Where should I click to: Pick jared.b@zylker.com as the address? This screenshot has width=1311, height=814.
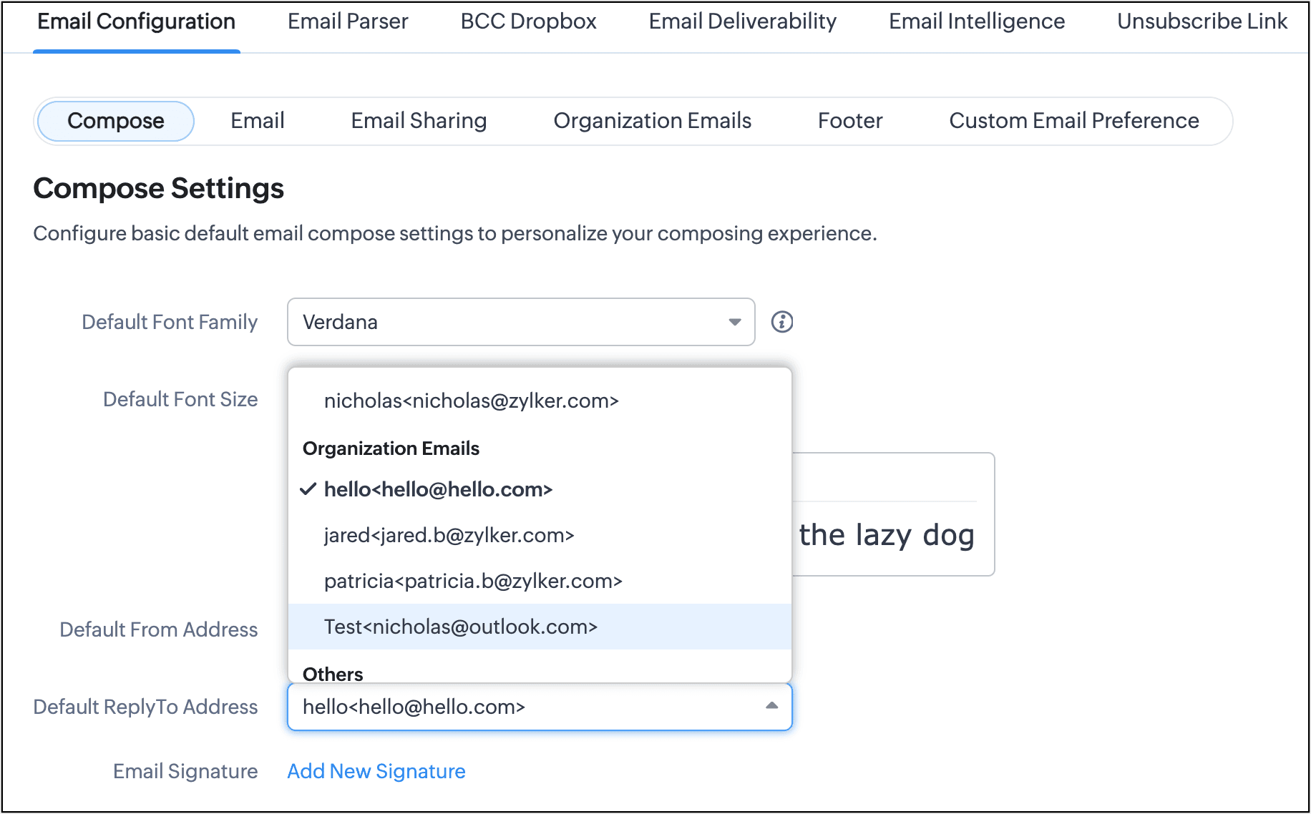449,535
